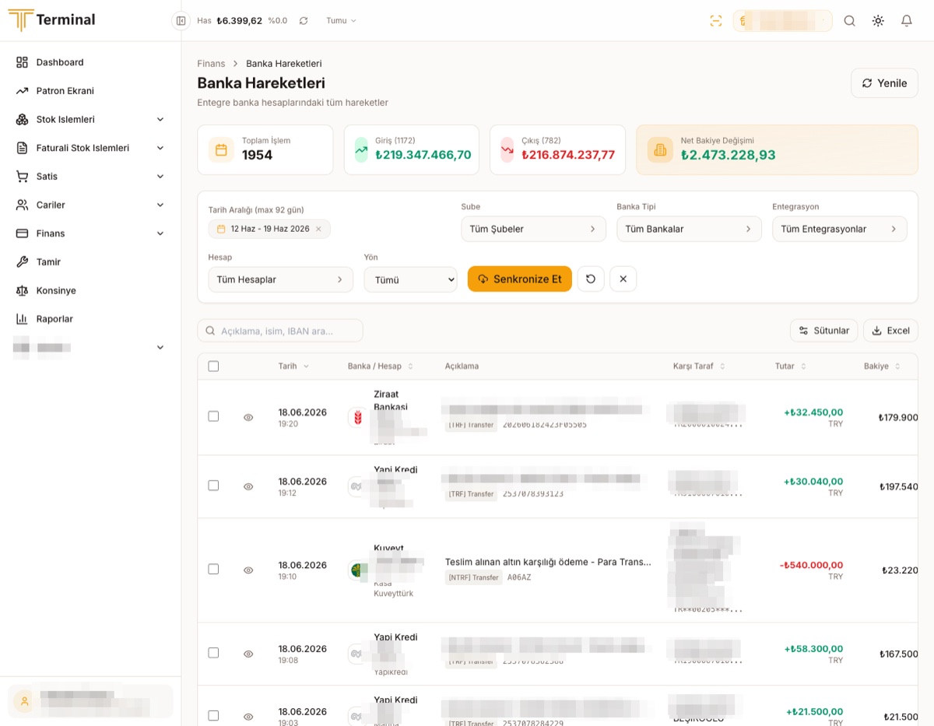Toggle the sidebar collapse icon
The height and width of the screenshot is (726, 934).
pyautogui.click(x=181, y=21)
